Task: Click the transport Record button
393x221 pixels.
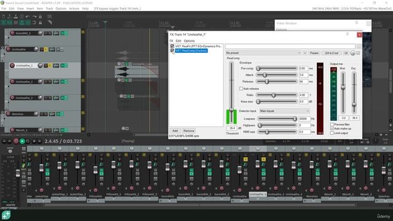Action: (16, 141)
